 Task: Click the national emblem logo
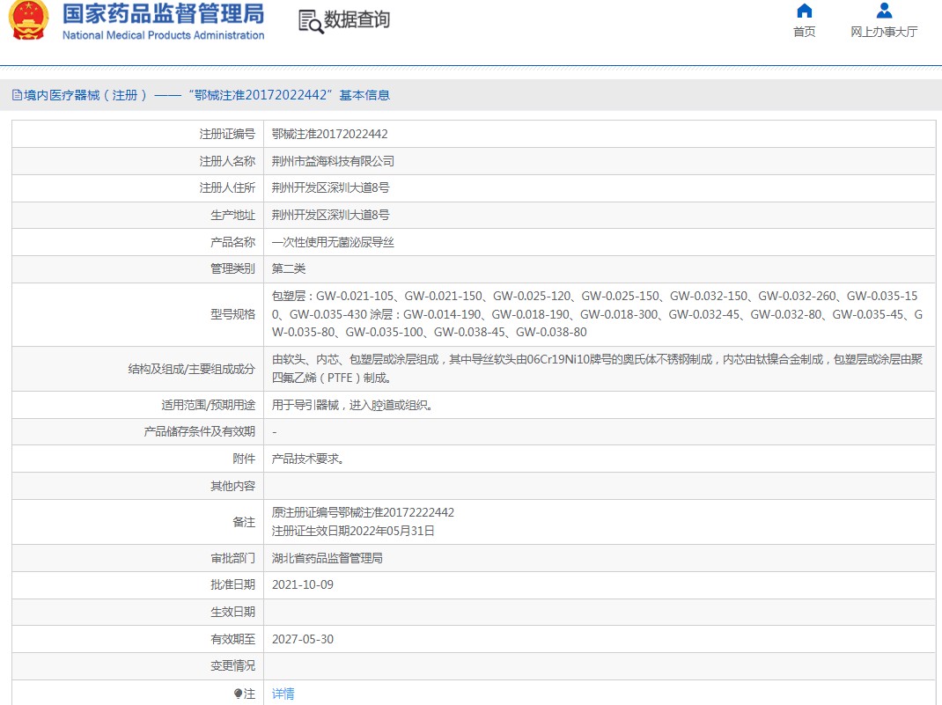pyautogui.click(x=29, y=21)
